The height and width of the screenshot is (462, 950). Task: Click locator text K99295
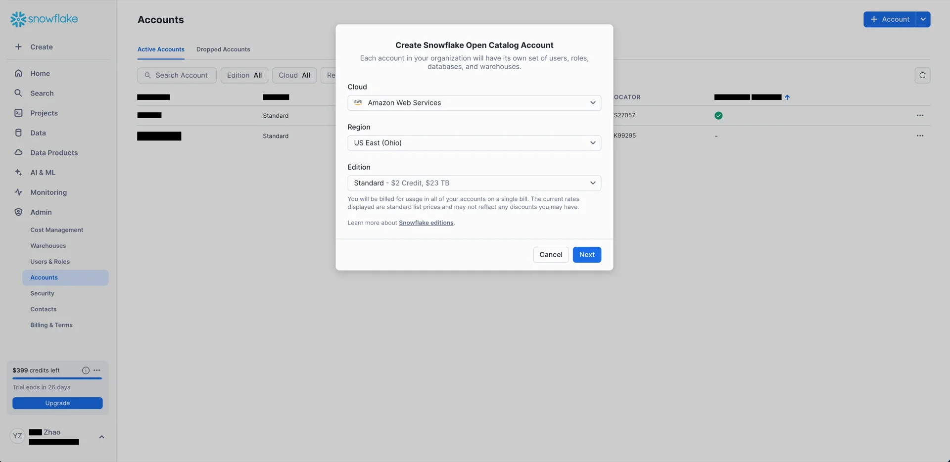625,136
